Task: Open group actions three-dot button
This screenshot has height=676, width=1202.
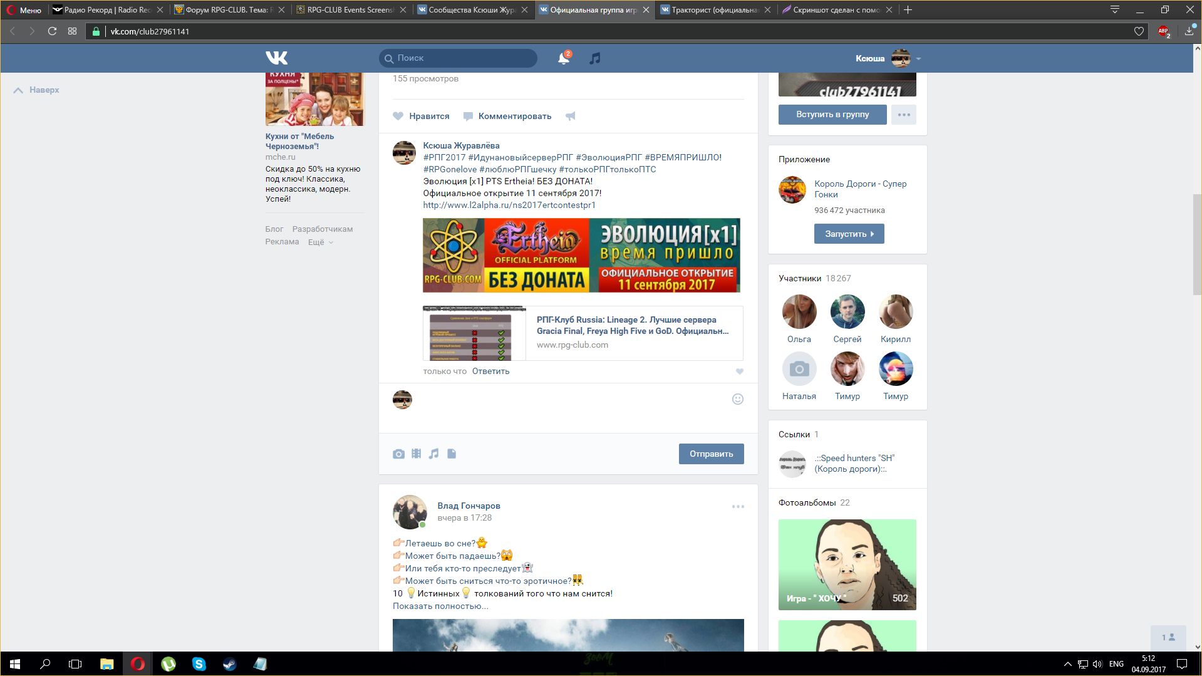Action: click(x=903, y=115)
